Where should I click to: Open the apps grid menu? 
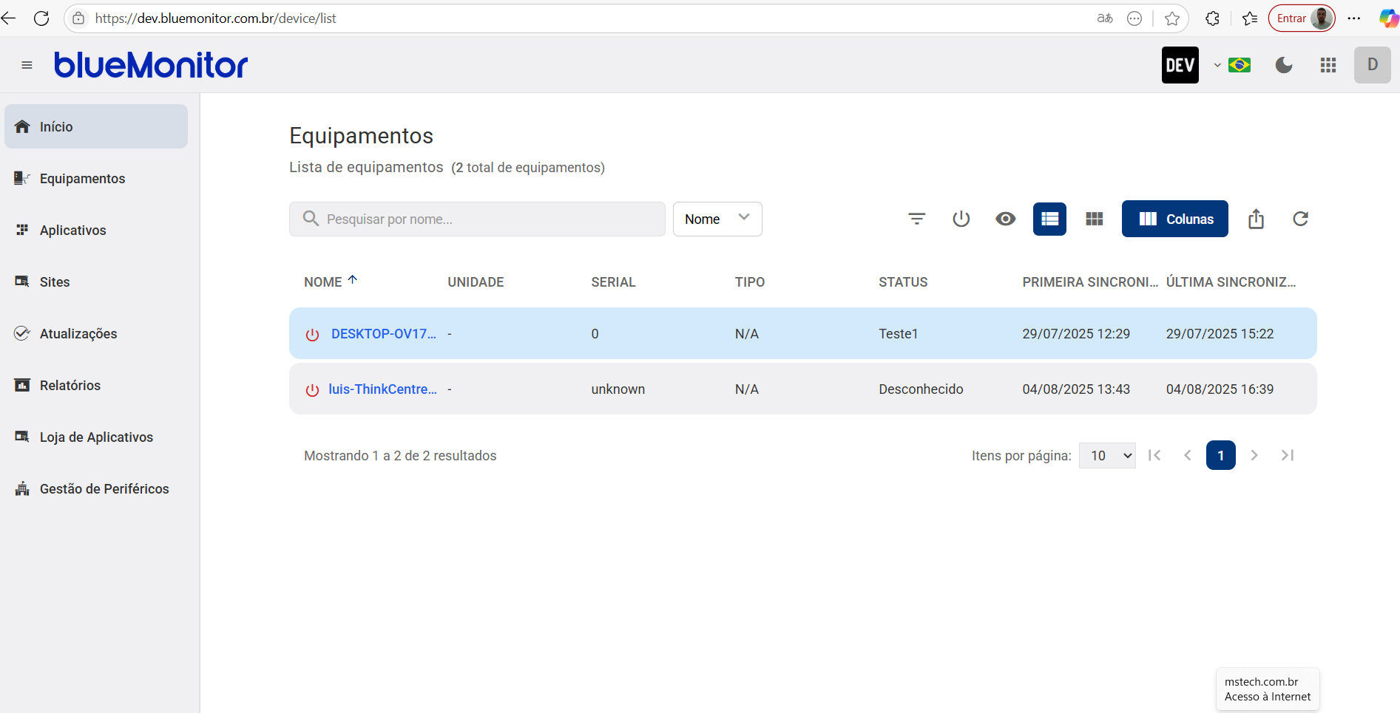click(x=1328, y=65)
